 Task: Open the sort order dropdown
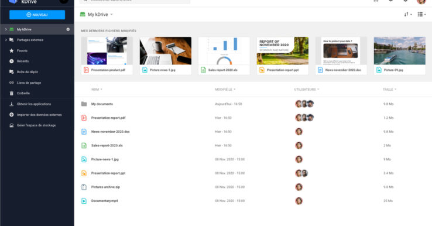pyautogui.click(x=408, y=14)
